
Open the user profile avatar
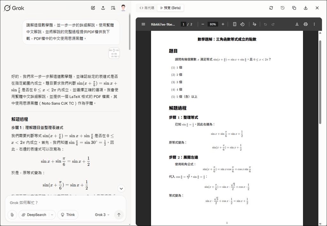tap(123, 8)
